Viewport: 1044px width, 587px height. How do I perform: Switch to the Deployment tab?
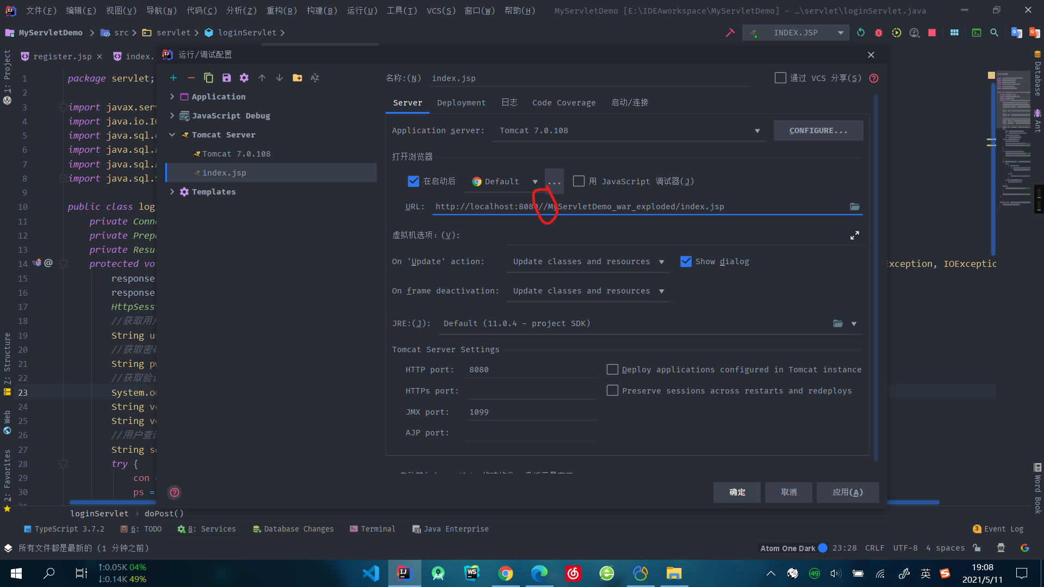click(x=461, y=103)
